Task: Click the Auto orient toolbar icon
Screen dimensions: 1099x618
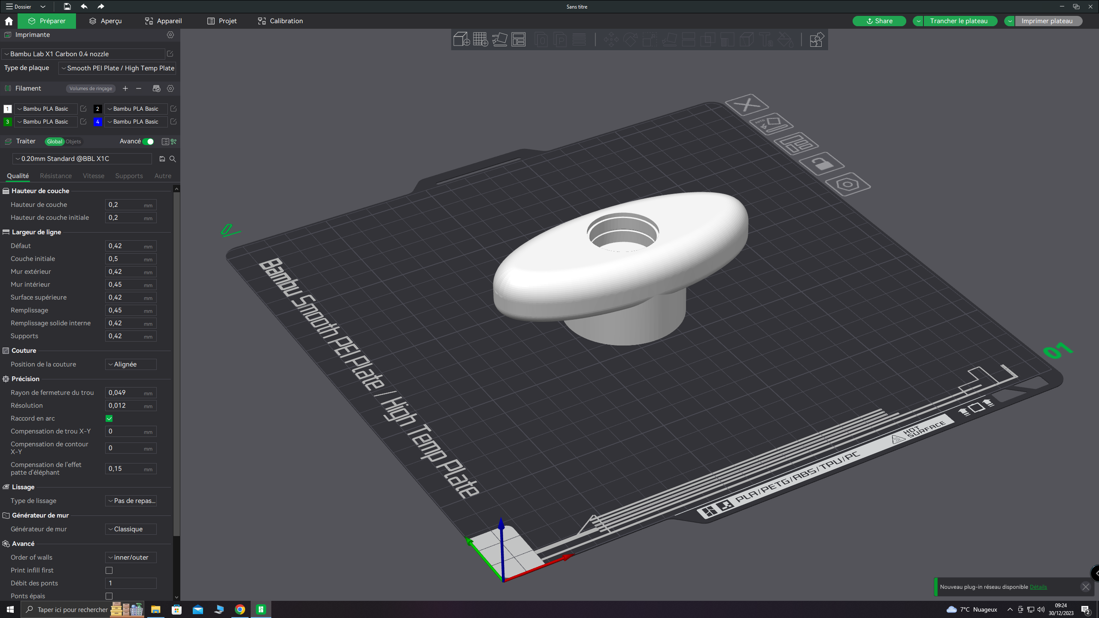Action: pyautogui.click(x=499, y=39)
